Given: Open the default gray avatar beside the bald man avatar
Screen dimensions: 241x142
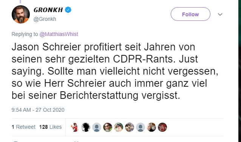Looking at the screenshot, I should tap(141, 127).
